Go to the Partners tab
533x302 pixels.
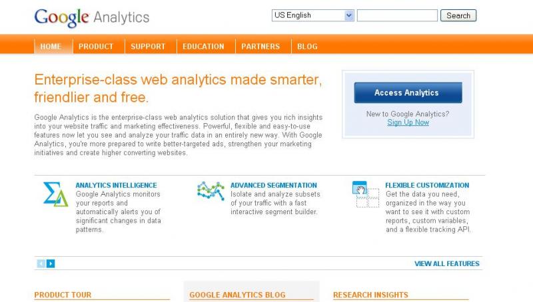(x=261, y=47)
